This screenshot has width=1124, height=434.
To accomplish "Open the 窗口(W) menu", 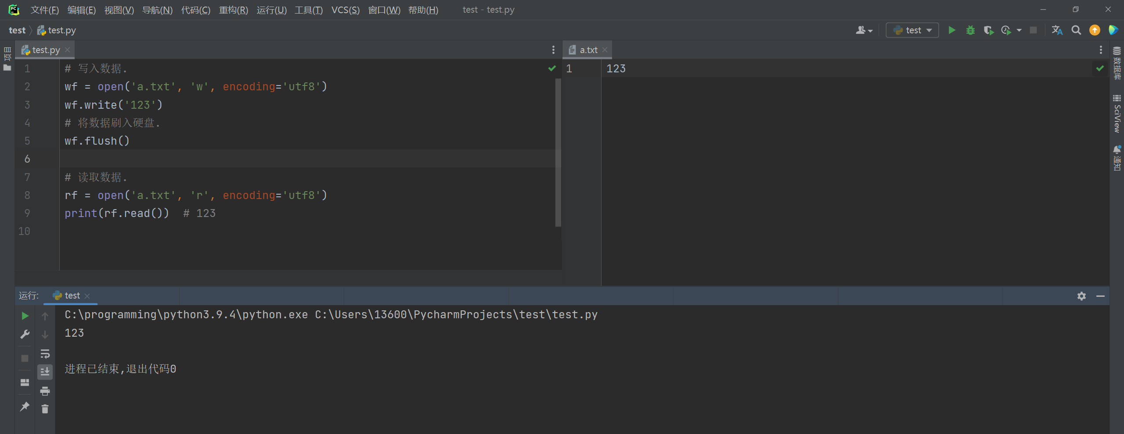I will 384,10.
